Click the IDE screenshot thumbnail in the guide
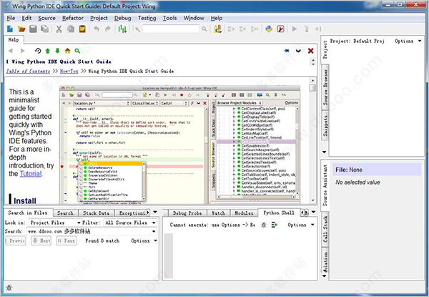 point(180,145)
